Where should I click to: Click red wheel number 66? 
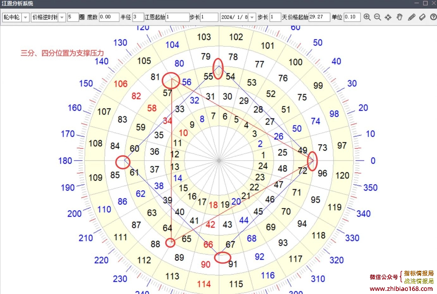[x=208, y=245]
